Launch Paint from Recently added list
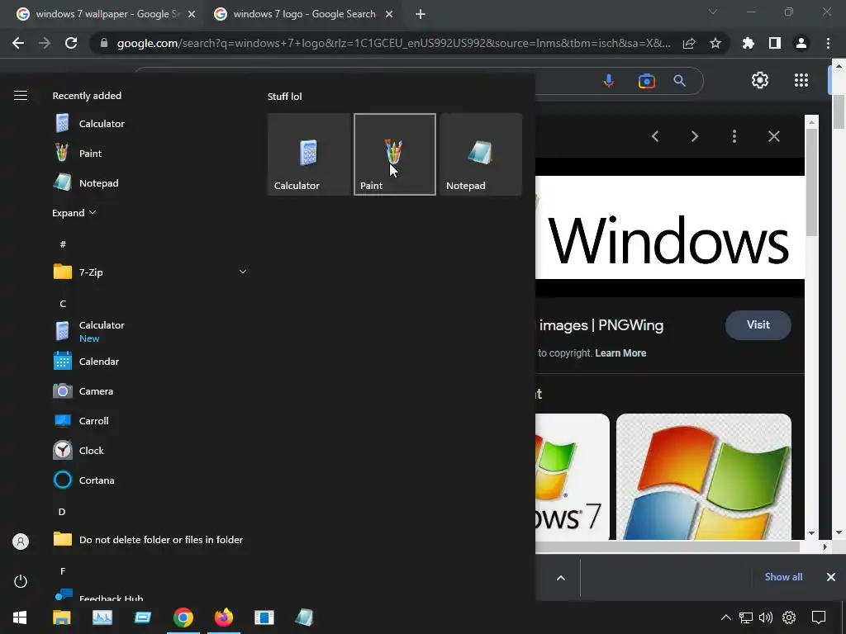 coord(150,153)
